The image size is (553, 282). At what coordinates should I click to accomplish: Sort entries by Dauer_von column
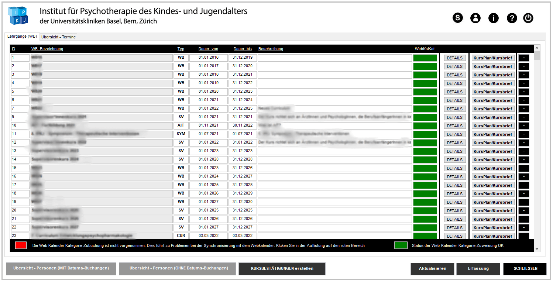coord(208,49)
